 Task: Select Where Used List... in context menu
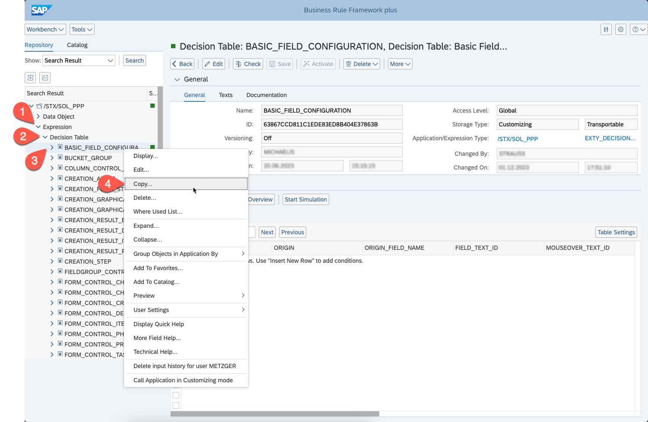point(158,211)
